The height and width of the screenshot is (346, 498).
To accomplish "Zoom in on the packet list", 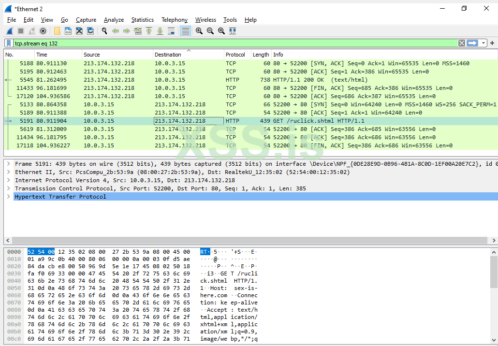I will click(199, 31).
